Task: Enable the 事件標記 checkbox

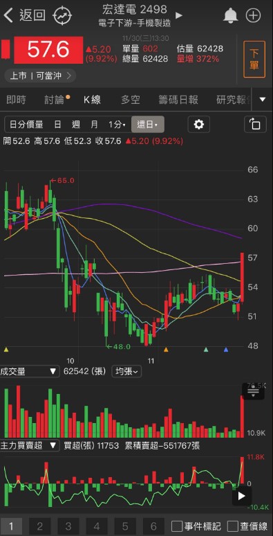Action: click(196, 526)
